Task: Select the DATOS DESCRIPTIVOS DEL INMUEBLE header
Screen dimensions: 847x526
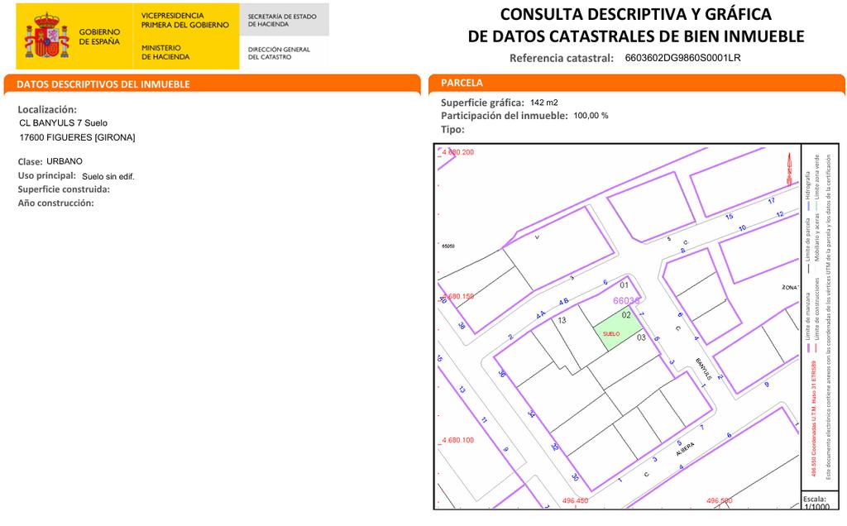Action: pyautogui.click(x=103, y=84)
